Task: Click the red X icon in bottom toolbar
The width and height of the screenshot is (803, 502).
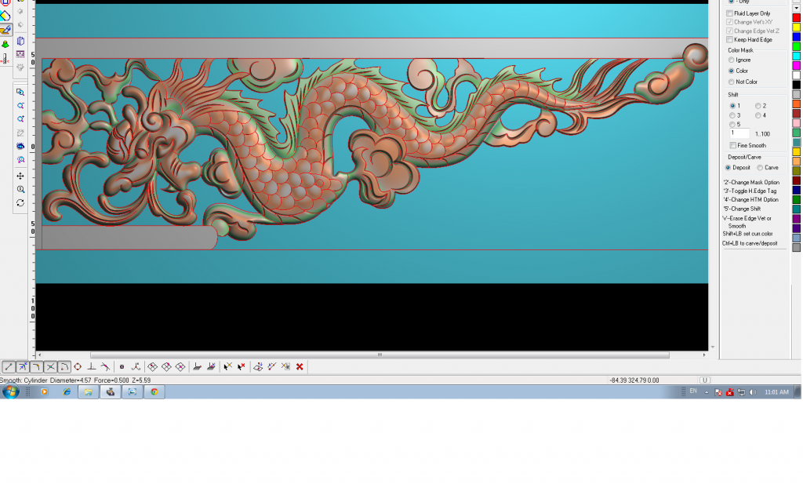Action: point(300,366)
